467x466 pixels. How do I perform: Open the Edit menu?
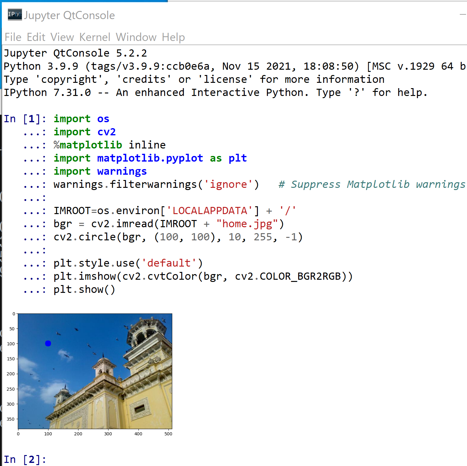(x=36, y=37)
